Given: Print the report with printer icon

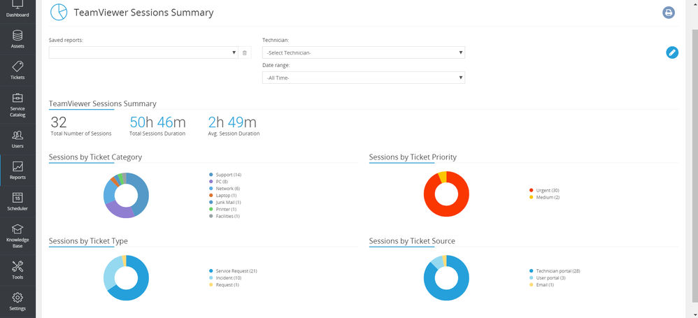Looking at the screenshot, I should pos(668,13).
